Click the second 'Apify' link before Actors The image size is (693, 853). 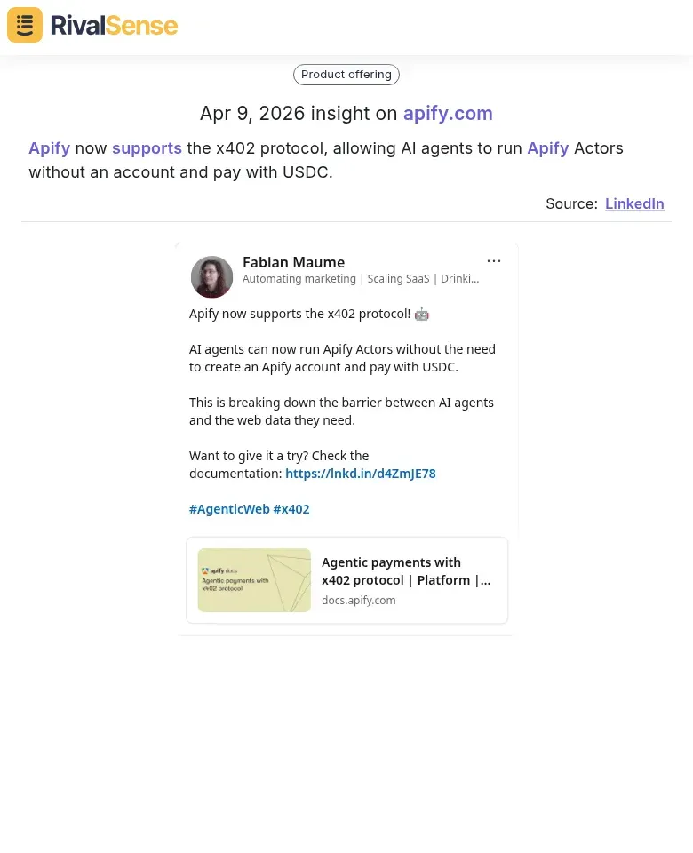(x=547, y=147)
